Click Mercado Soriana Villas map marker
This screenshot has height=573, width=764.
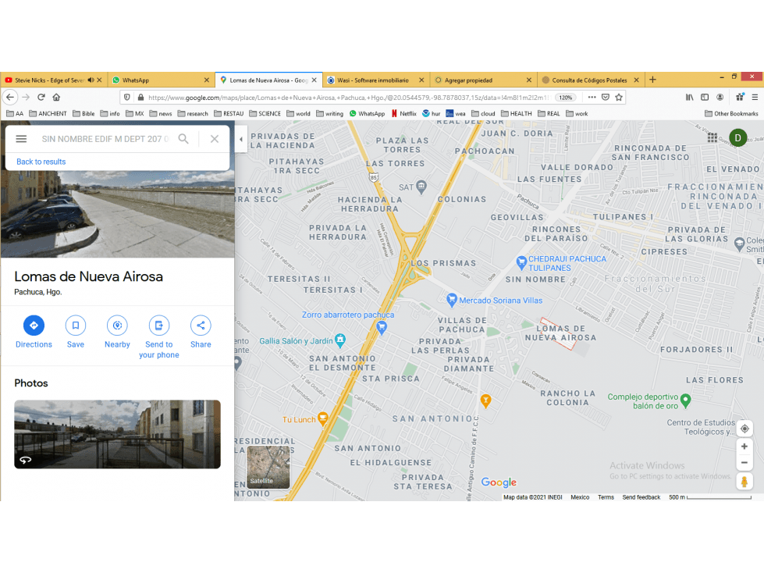pyautogui.click(x=452, y=299)
